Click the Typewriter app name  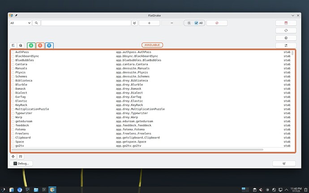click(x=24, y=113)
